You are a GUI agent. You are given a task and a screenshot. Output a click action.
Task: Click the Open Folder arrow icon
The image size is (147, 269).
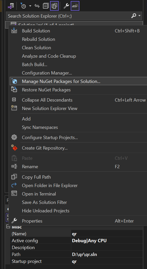click(x=14, y=185)
